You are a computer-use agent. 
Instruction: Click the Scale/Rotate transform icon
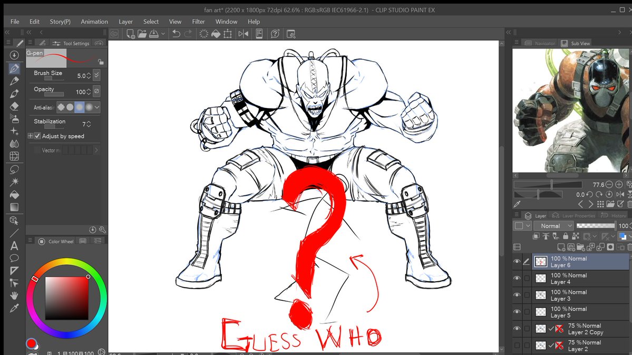[228, 34]
